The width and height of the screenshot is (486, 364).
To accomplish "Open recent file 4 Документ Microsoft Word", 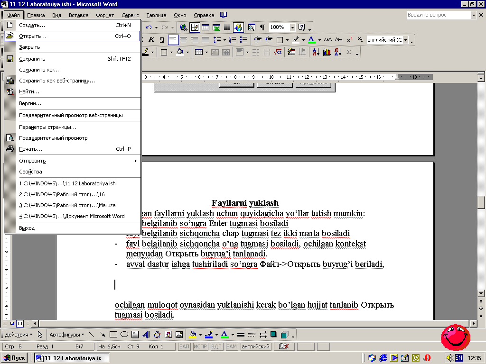I will click(x=73, y=216).
